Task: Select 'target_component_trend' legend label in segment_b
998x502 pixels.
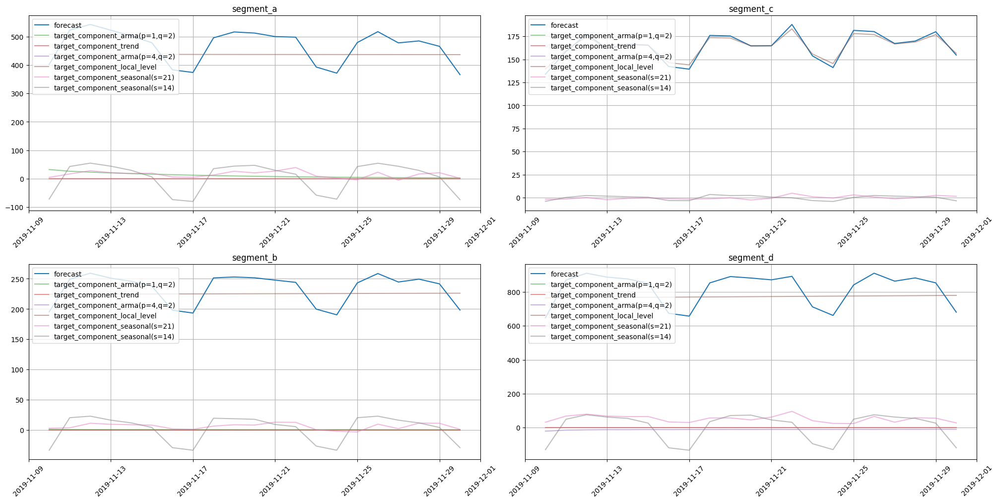Action: [96, 295]
